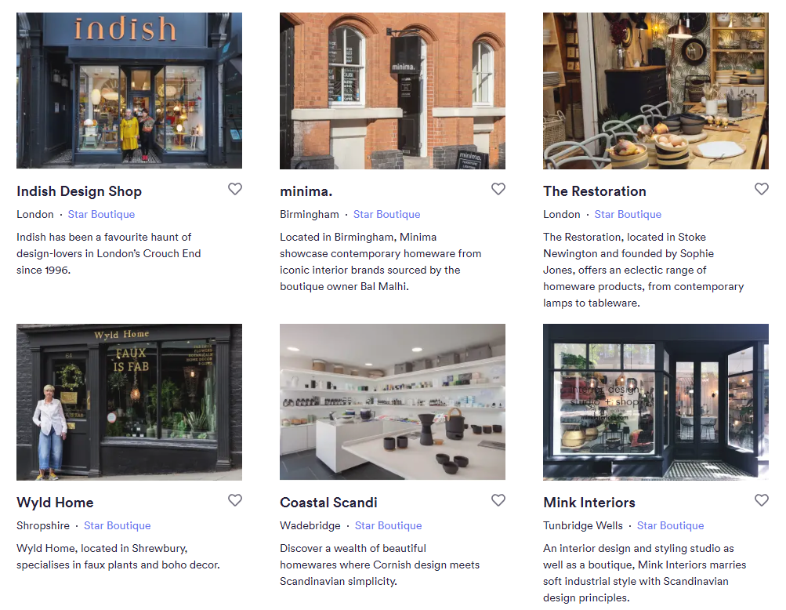Follow Star Boutique link beside Tunbridge Wells
This screenshot has width=786, height=610.
(670, 526)
